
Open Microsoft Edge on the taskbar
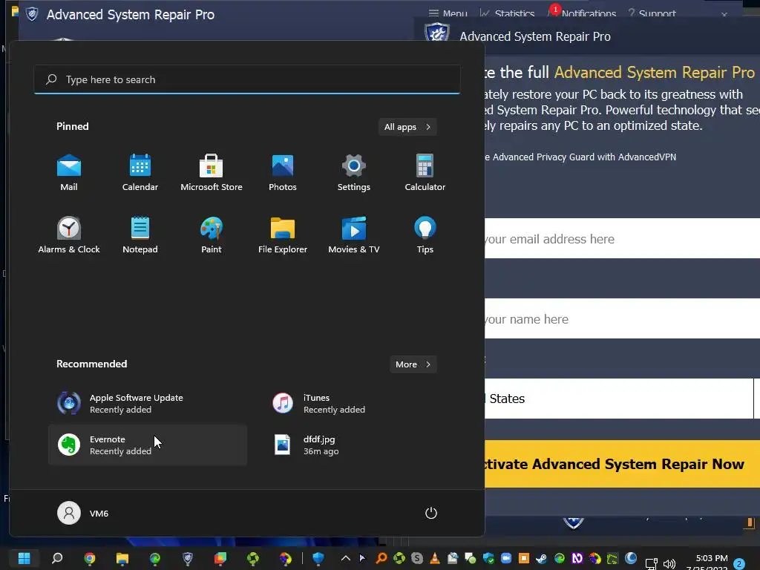point(155,558)
